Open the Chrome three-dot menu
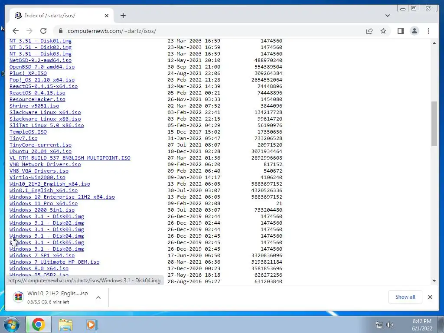The width and height of the screenshot is (444, 333). click(x=428, y=31)
